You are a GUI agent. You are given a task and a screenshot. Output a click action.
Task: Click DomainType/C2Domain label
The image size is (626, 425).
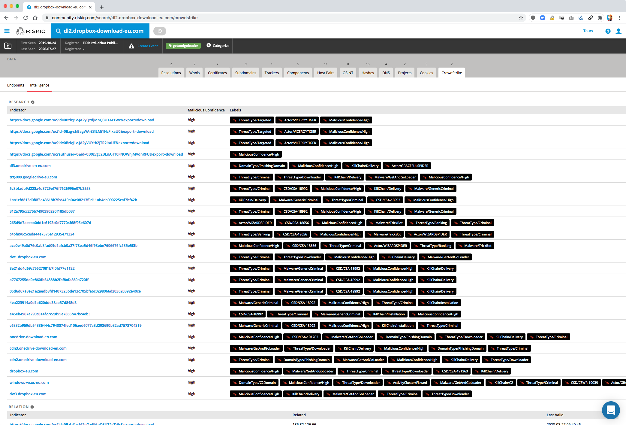[x=254, y=383]
